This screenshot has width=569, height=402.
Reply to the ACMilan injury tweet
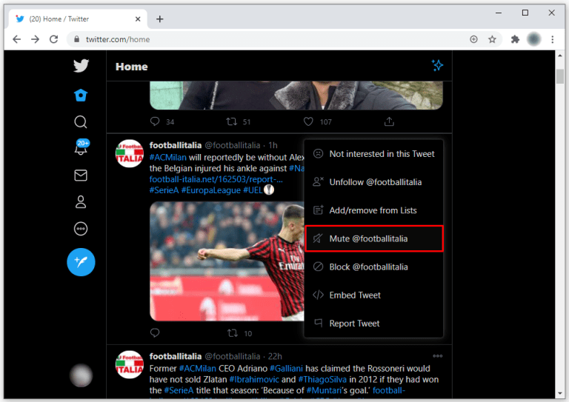[x=155, y=332]
